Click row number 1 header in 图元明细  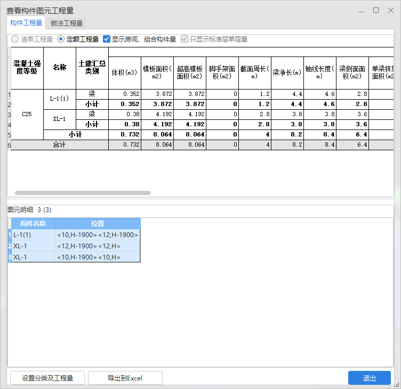[x=10, y=235]
